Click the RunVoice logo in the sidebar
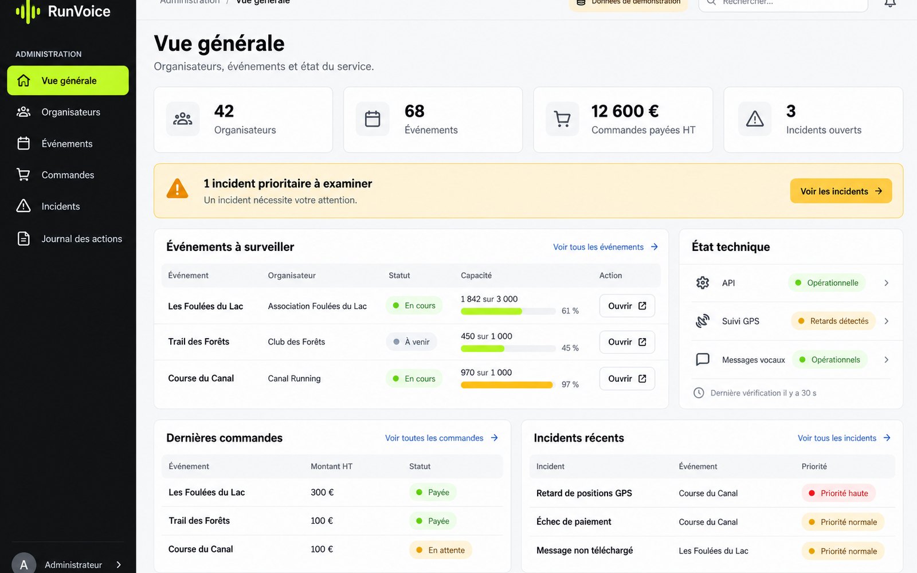The height and width of the screenshot is (573, 917). click(x=63, y=11)
